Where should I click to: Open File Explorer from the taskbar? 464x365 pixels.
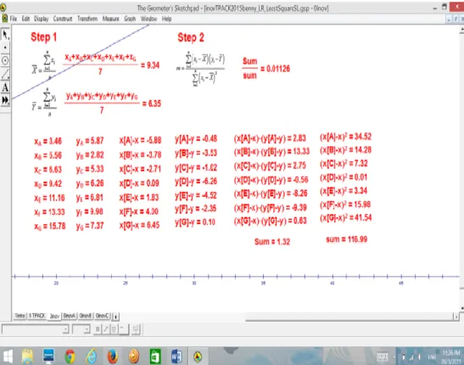click(x=28, y=357)
